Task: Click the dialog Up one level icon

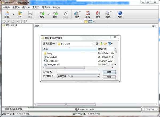Action: [x=101, y=44]
